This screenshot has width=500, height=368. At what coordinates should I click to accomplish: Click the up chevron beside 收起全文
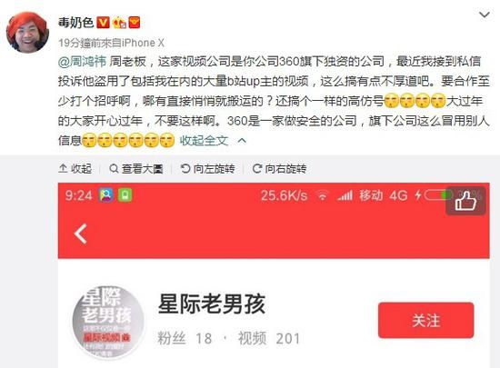pos(242,141)
